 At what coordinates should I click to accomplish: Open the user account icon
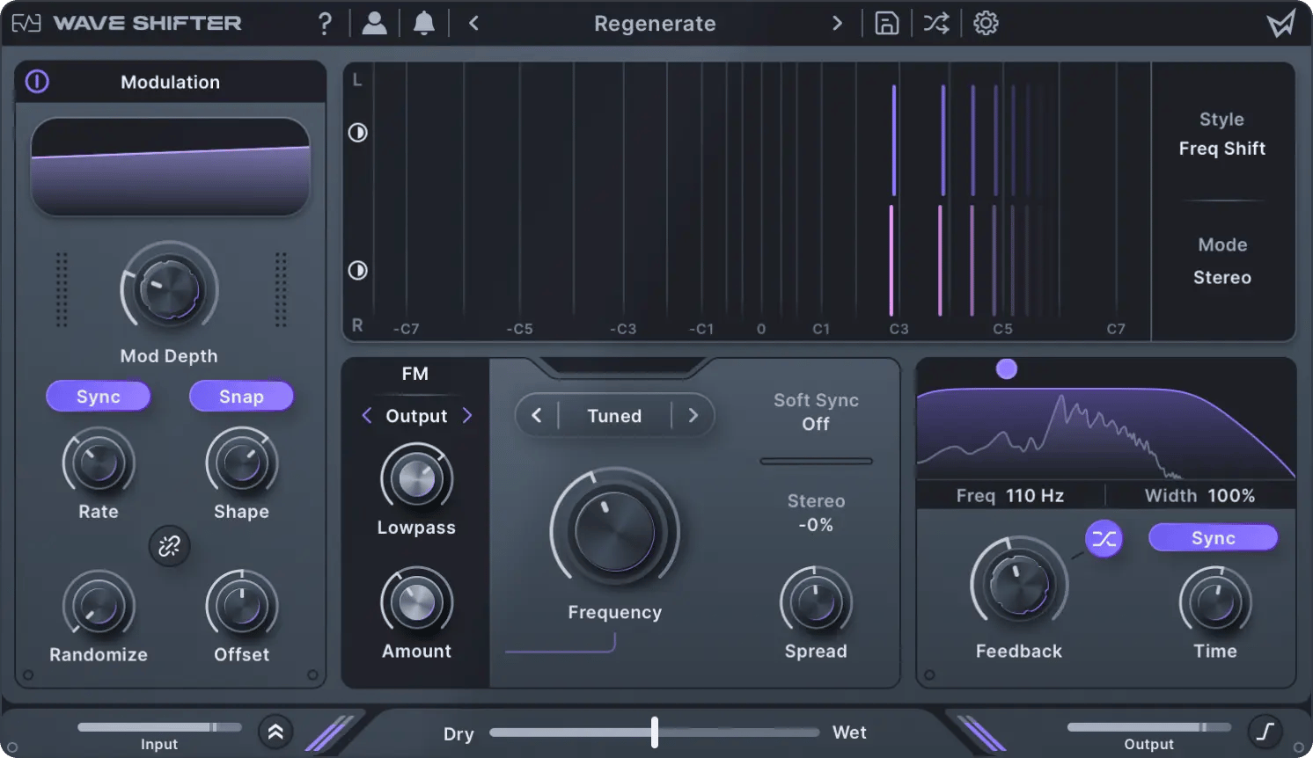374,24
